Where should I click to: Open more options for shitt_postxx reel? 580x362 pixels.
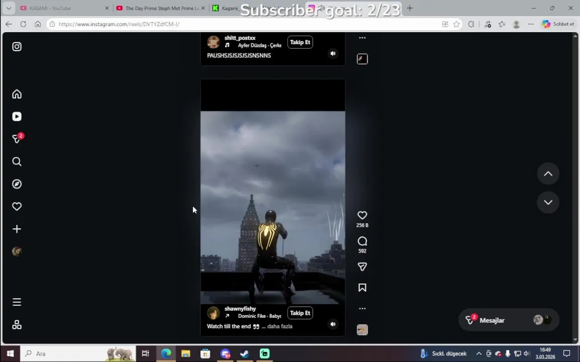point(362,38)
